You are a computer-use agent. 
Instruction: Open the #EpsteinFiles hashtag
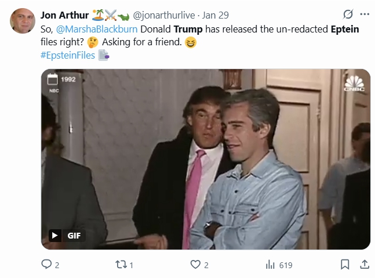tap(68, 55)
